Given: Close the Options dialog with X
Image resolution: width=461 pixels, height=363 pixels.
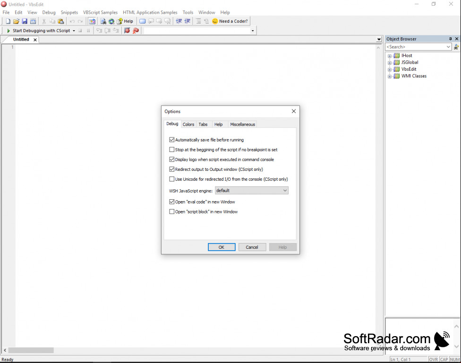Looking at the screenshot, I should click(293, 111).
